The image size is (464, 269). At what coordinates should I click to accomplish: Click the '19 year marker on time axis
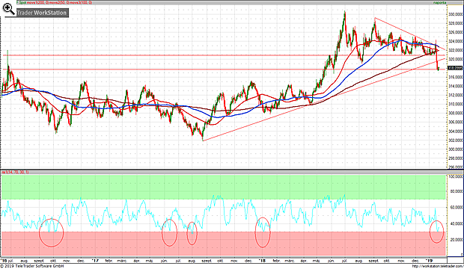pyautogui.click(x=430, y=261)
